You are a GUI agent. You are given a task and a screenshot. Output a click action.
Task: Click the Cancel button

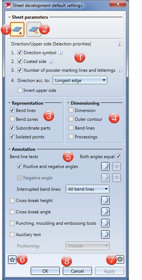77,271
